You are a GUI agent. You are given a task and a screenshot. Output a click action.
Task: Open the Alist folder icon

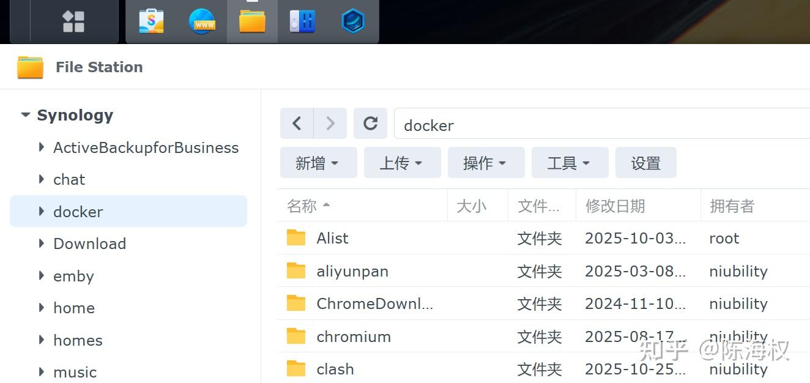(296, 238)
